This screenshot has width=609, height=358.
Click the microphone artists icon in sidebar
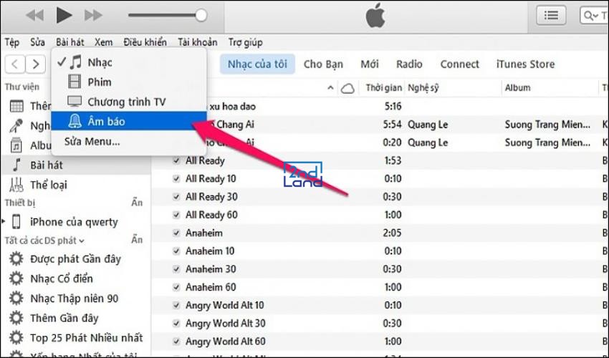click(x=16, y=126)
